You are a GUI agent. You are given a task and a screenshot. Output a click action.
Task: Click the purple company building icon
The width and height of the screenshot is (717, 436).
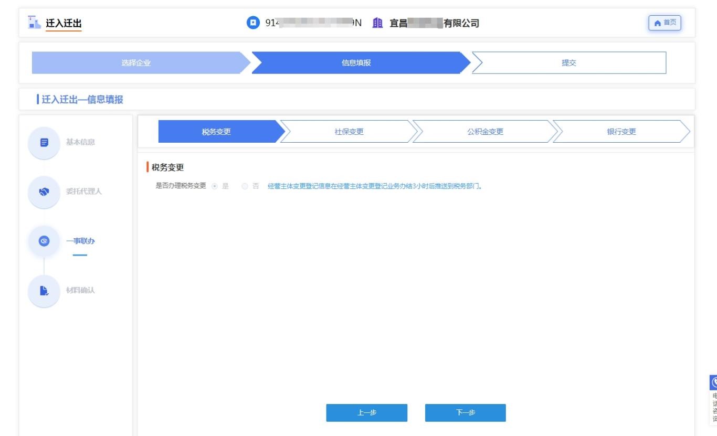click(x=378, y=23)
